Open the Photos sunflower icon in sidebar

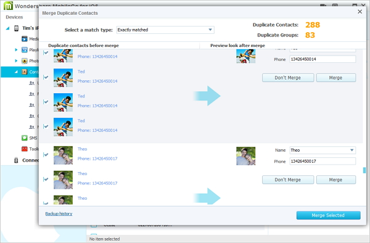click(25, 61)
